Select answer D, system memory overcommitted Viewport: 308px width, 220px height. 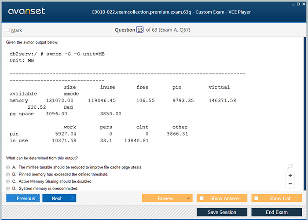(x=8, y=188)
